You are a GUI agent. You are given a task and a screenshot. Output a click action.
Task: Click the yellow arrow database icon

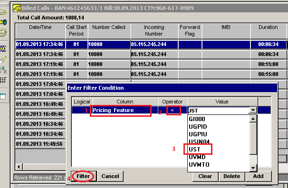coord(3,22)
